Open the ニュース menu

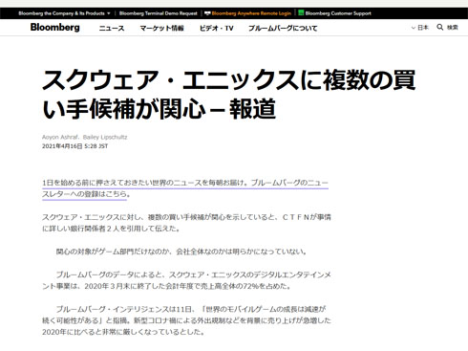click(x=112, y=29)
